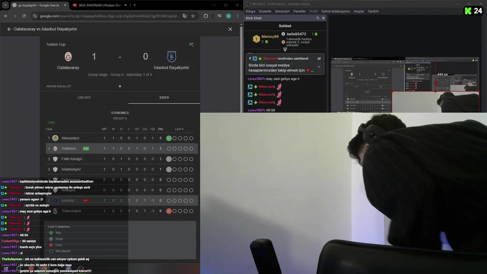The height and width of the screenshot is (274, 487).
Task: Click the İstanbul Başakşehir team logo
Action: coord(172,57)
